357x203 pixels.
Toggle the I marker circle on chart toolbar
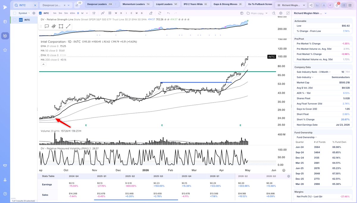126,13
